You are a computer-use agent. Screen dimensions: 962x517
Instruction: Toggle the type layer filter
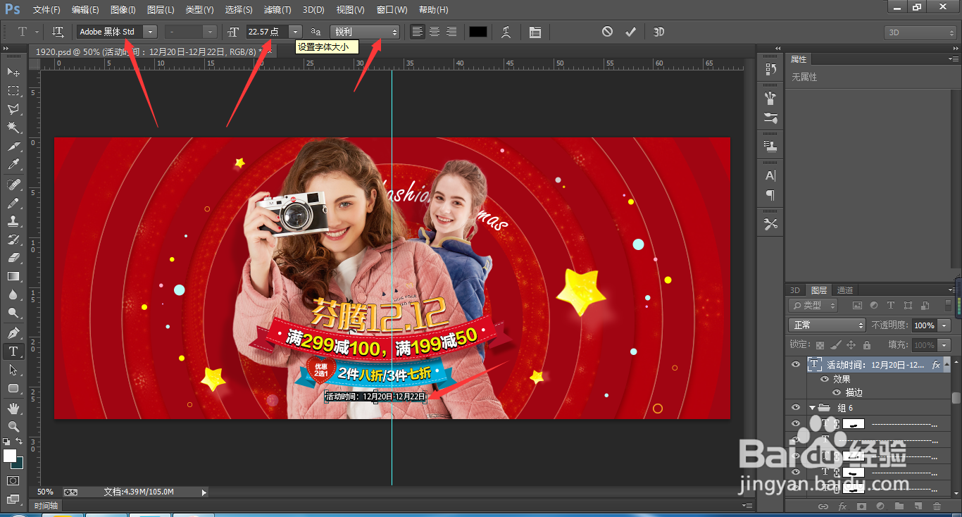coord(890,306)
